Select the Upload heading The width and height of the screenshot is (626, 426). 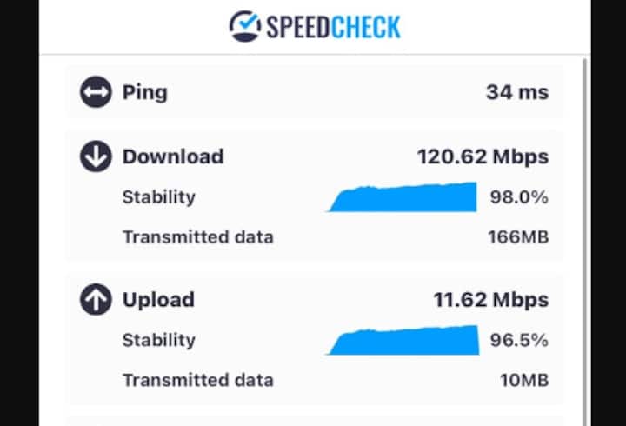pos(158,300)
